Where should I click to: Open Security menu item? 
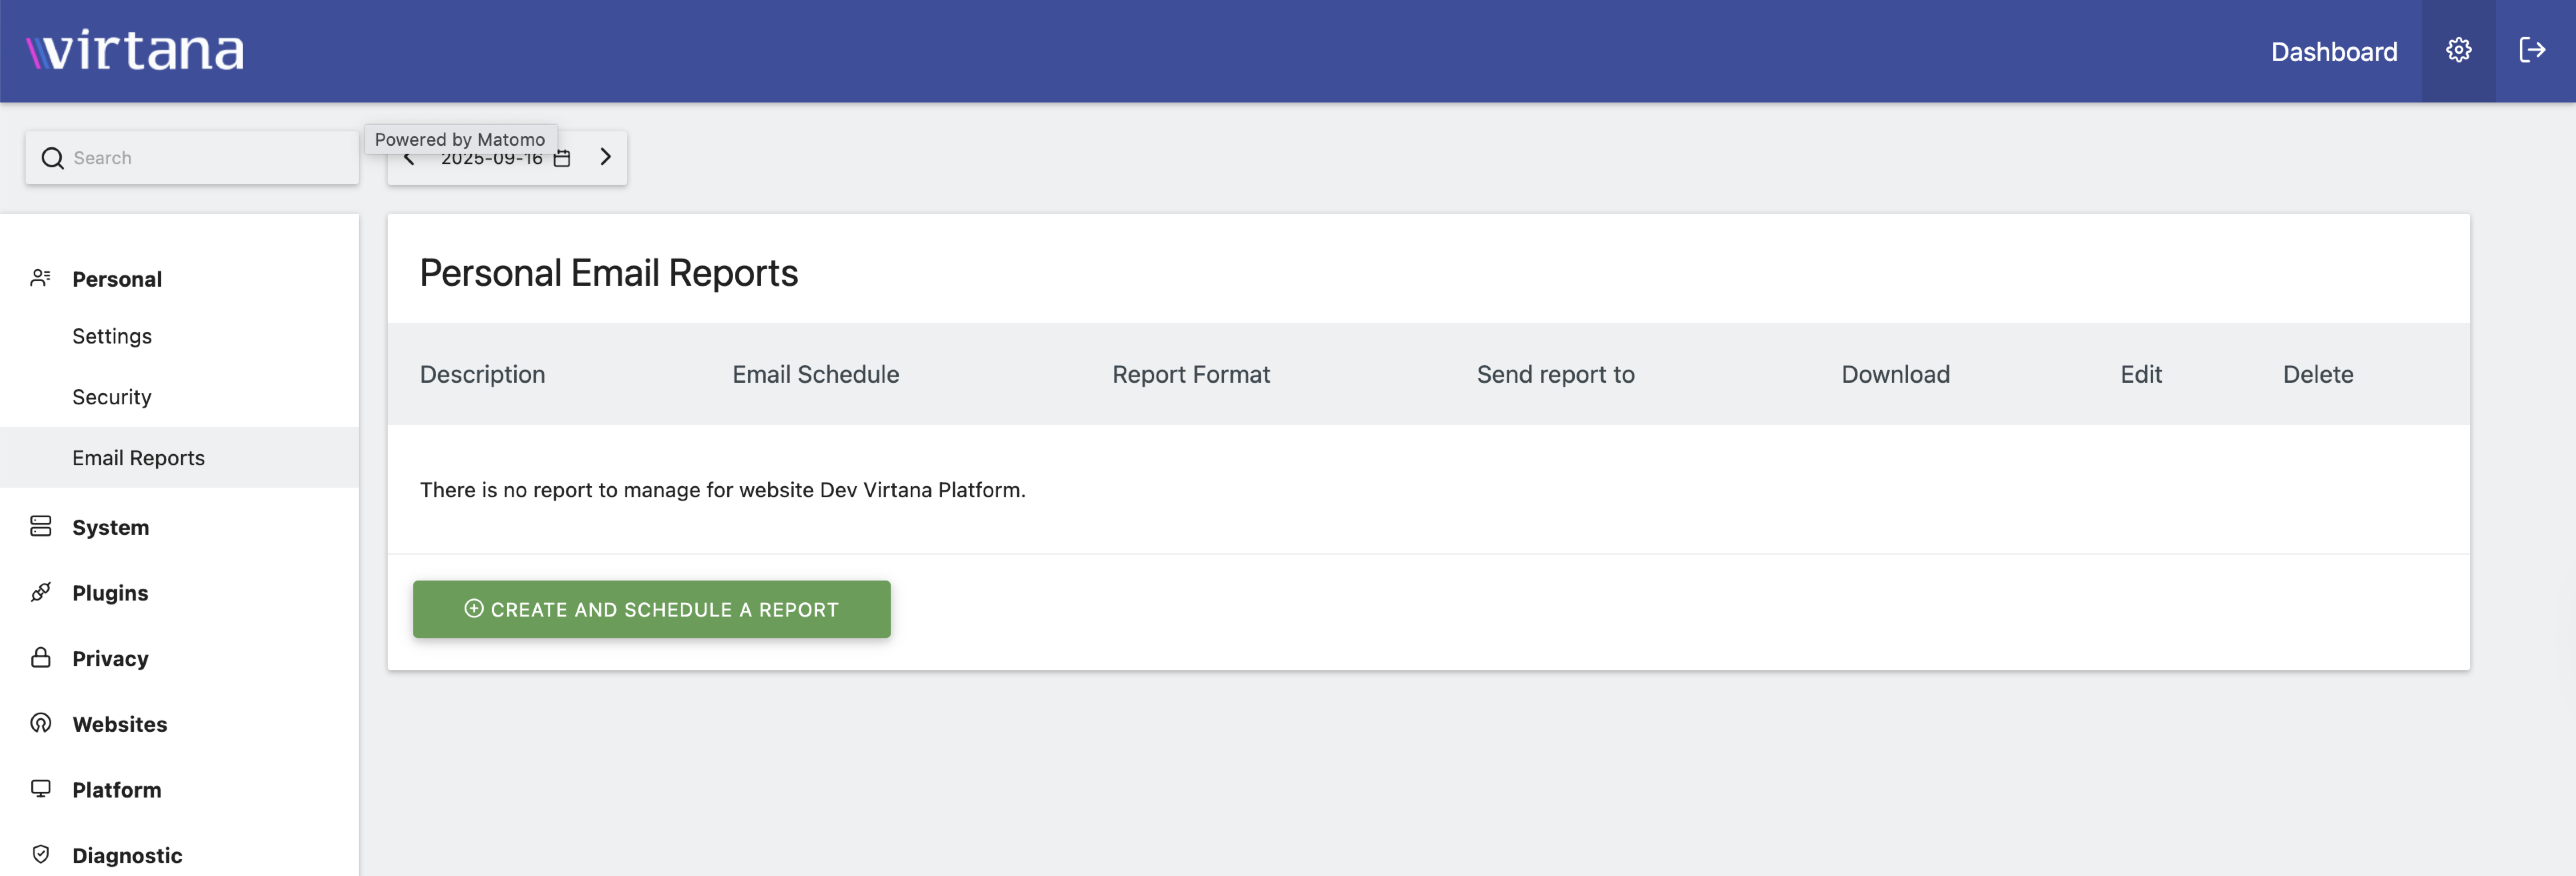coord(112,397)
